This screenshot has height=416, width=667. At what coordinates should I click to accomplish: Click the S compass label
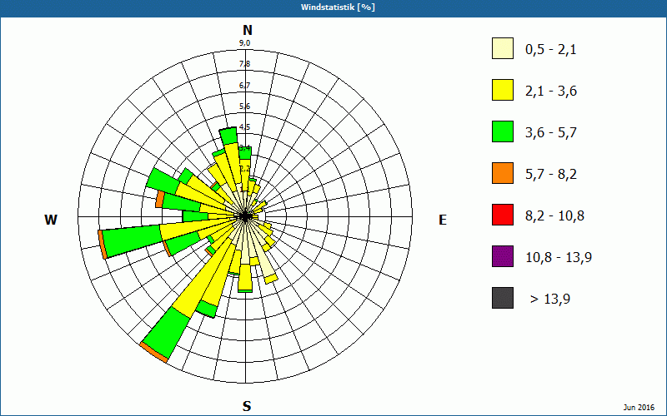tap(247, 407)
